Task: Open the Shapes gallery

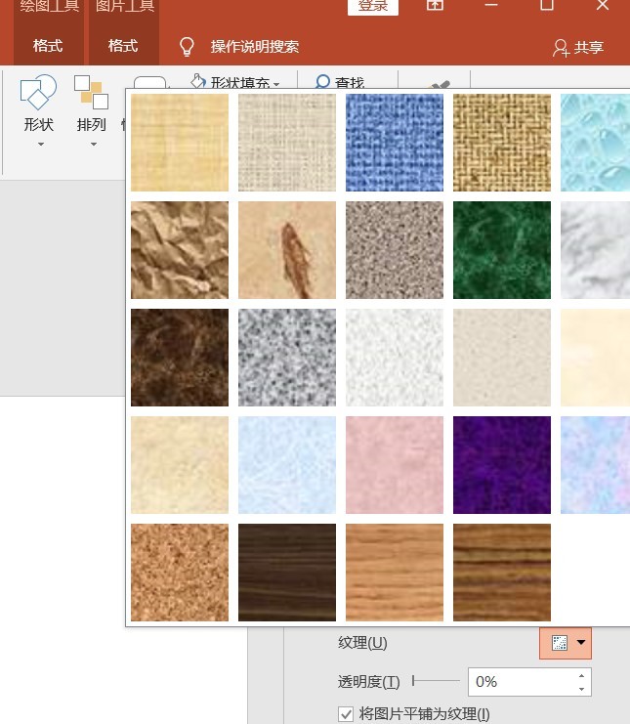Action: point(39,112)
